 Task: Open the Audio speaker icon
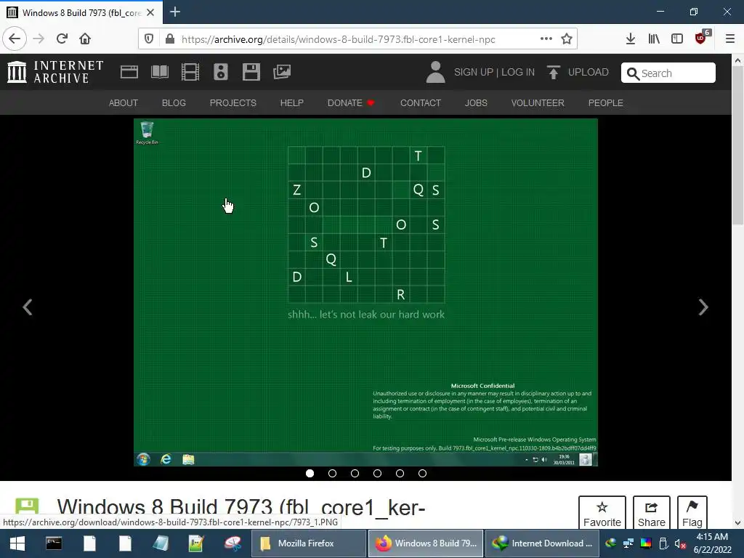(221, 72)
